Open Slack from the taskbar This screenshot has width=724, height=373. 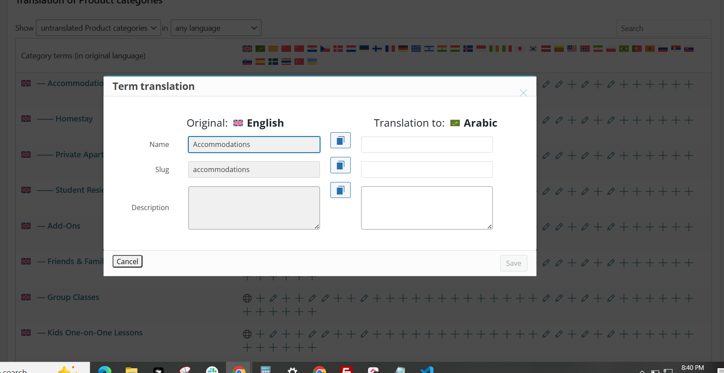pos(212,370)
